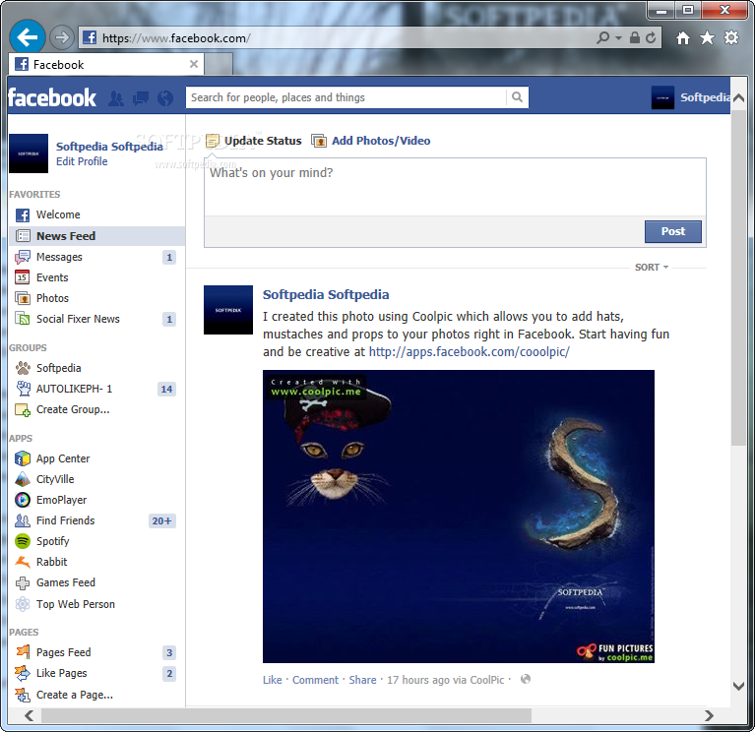The width and height of the screenshot is (755, 732).
Task: Close the Facebook browser tab
Action: [194, 64]
